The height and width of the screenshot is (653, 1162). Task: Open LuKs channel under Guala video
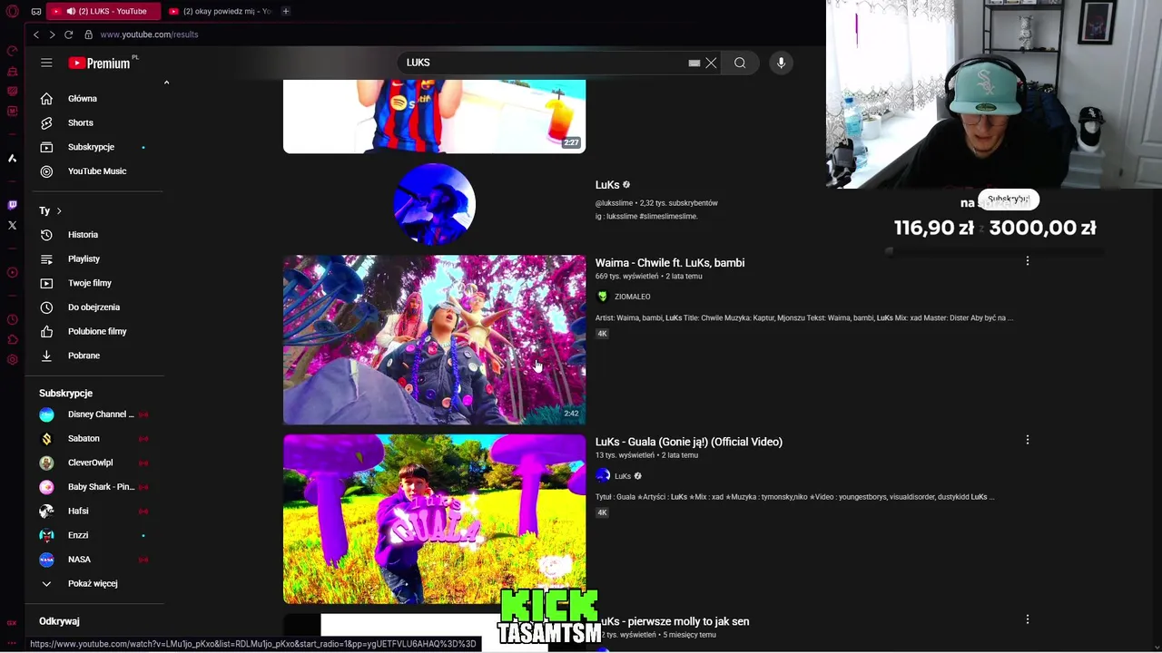(623, 476)
